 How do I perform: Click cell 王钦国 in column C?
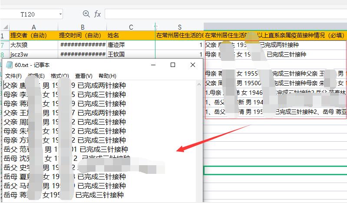click(131, 54)
